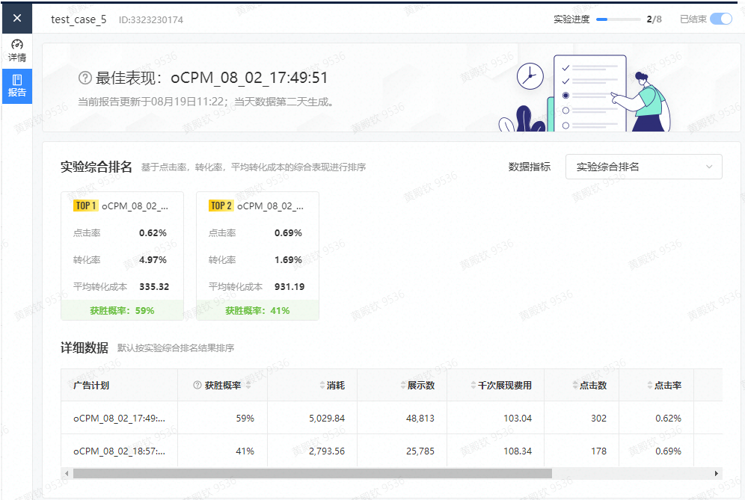Close the experiment panel with X
The height and width of the screenshot is (500, 745).
click(x=17, y=18)
